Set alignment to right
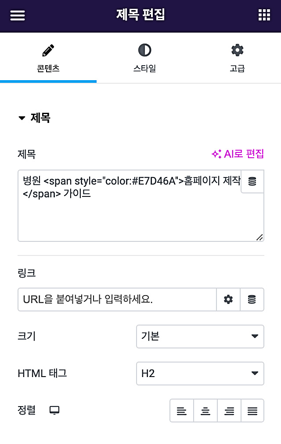The height and width of the screenshot is (444, 281). [229, 411]
